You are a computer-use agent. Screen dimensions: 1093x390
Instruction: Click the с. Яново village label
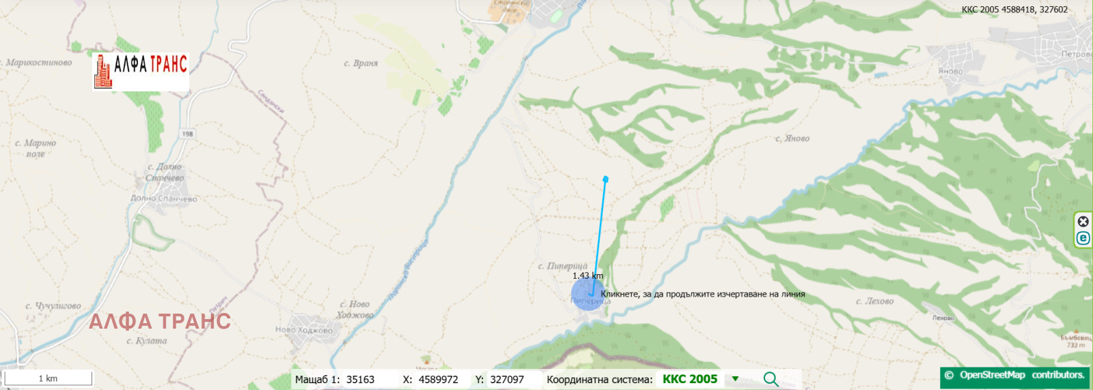point(792,138)
